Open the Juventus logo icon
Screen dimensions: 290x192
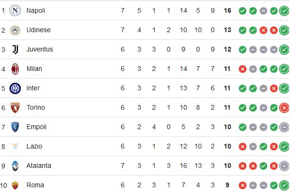click(15, 49)
